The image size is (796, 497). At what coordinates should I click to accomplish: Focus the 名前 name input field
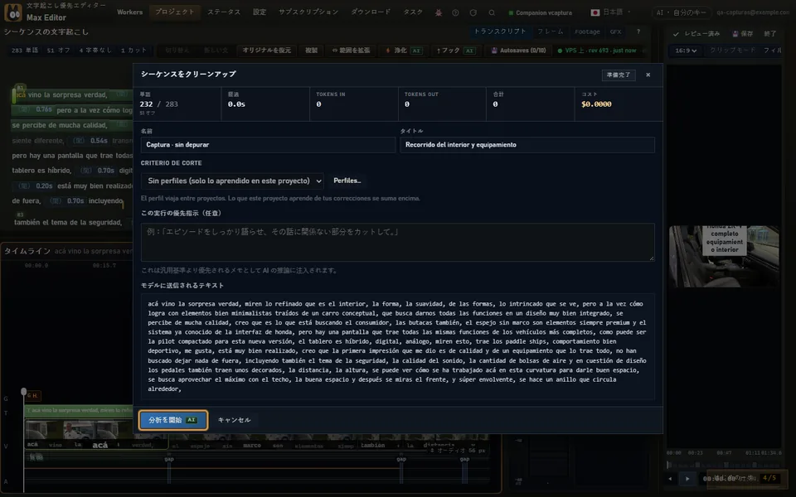268,144
